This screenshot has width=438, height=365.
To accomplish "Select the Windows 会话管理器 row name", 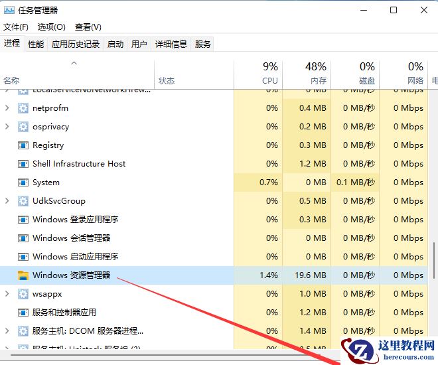I will (71, 238).
